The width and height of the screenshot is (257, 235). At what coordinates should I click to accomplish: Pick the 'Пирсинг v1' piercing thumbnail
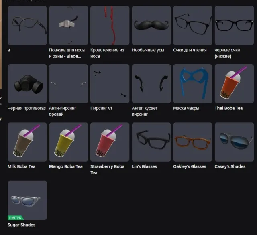(110, 84)
